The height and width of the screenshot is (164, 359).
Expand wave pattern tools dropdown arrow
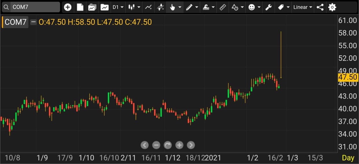[x=213, y=7]
